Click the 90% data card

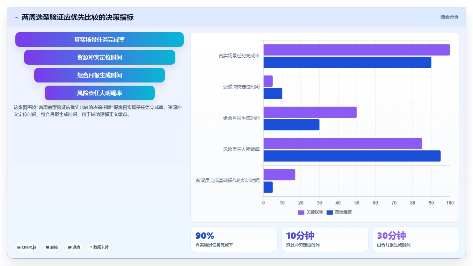tap(234, 239)
